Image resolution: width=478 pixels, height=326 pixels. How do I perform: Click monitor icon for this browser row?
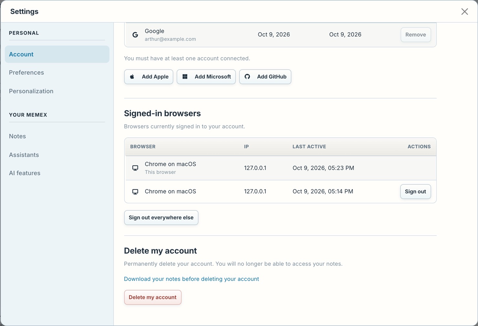click(135, 168)
